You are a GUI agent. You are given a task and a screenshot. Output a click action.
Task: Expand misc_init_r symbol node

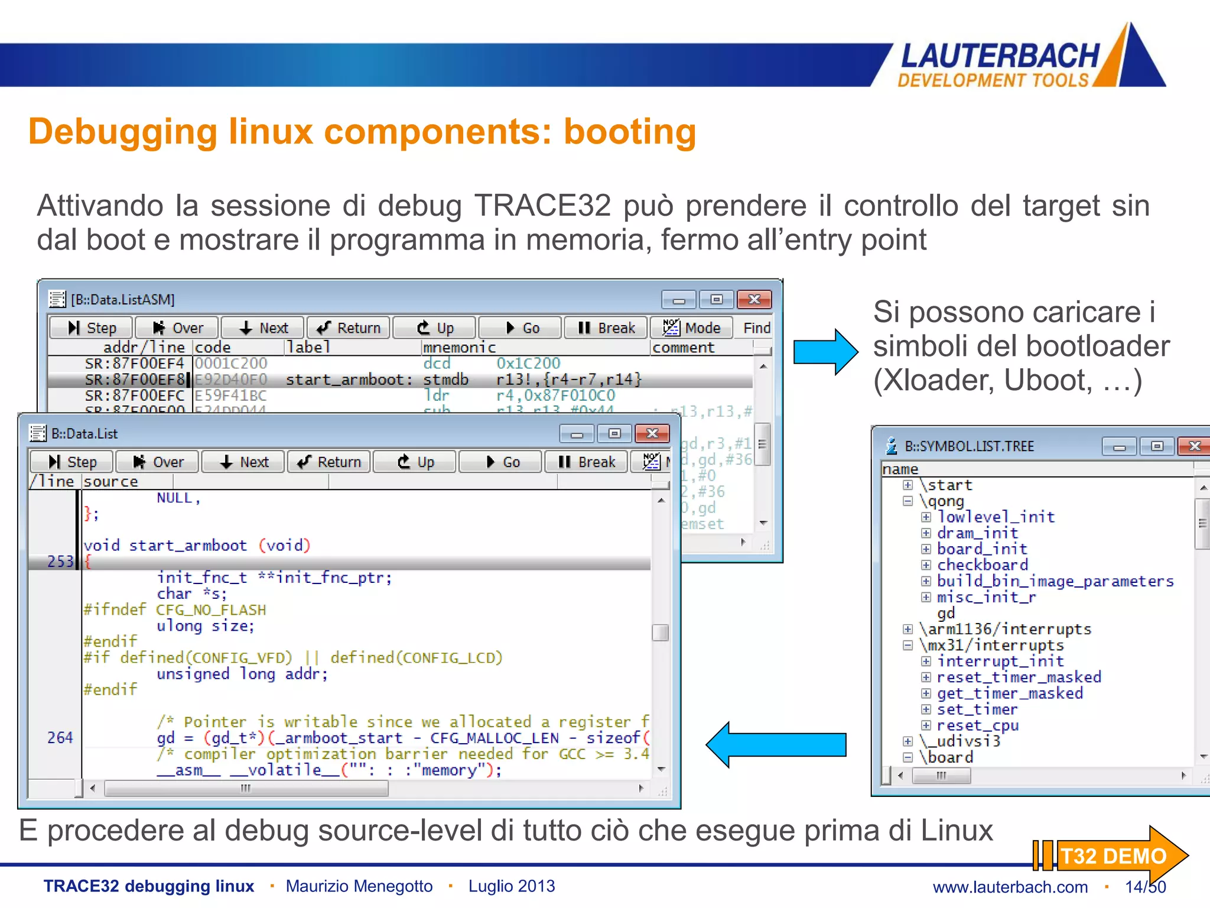tap(926, 597)
